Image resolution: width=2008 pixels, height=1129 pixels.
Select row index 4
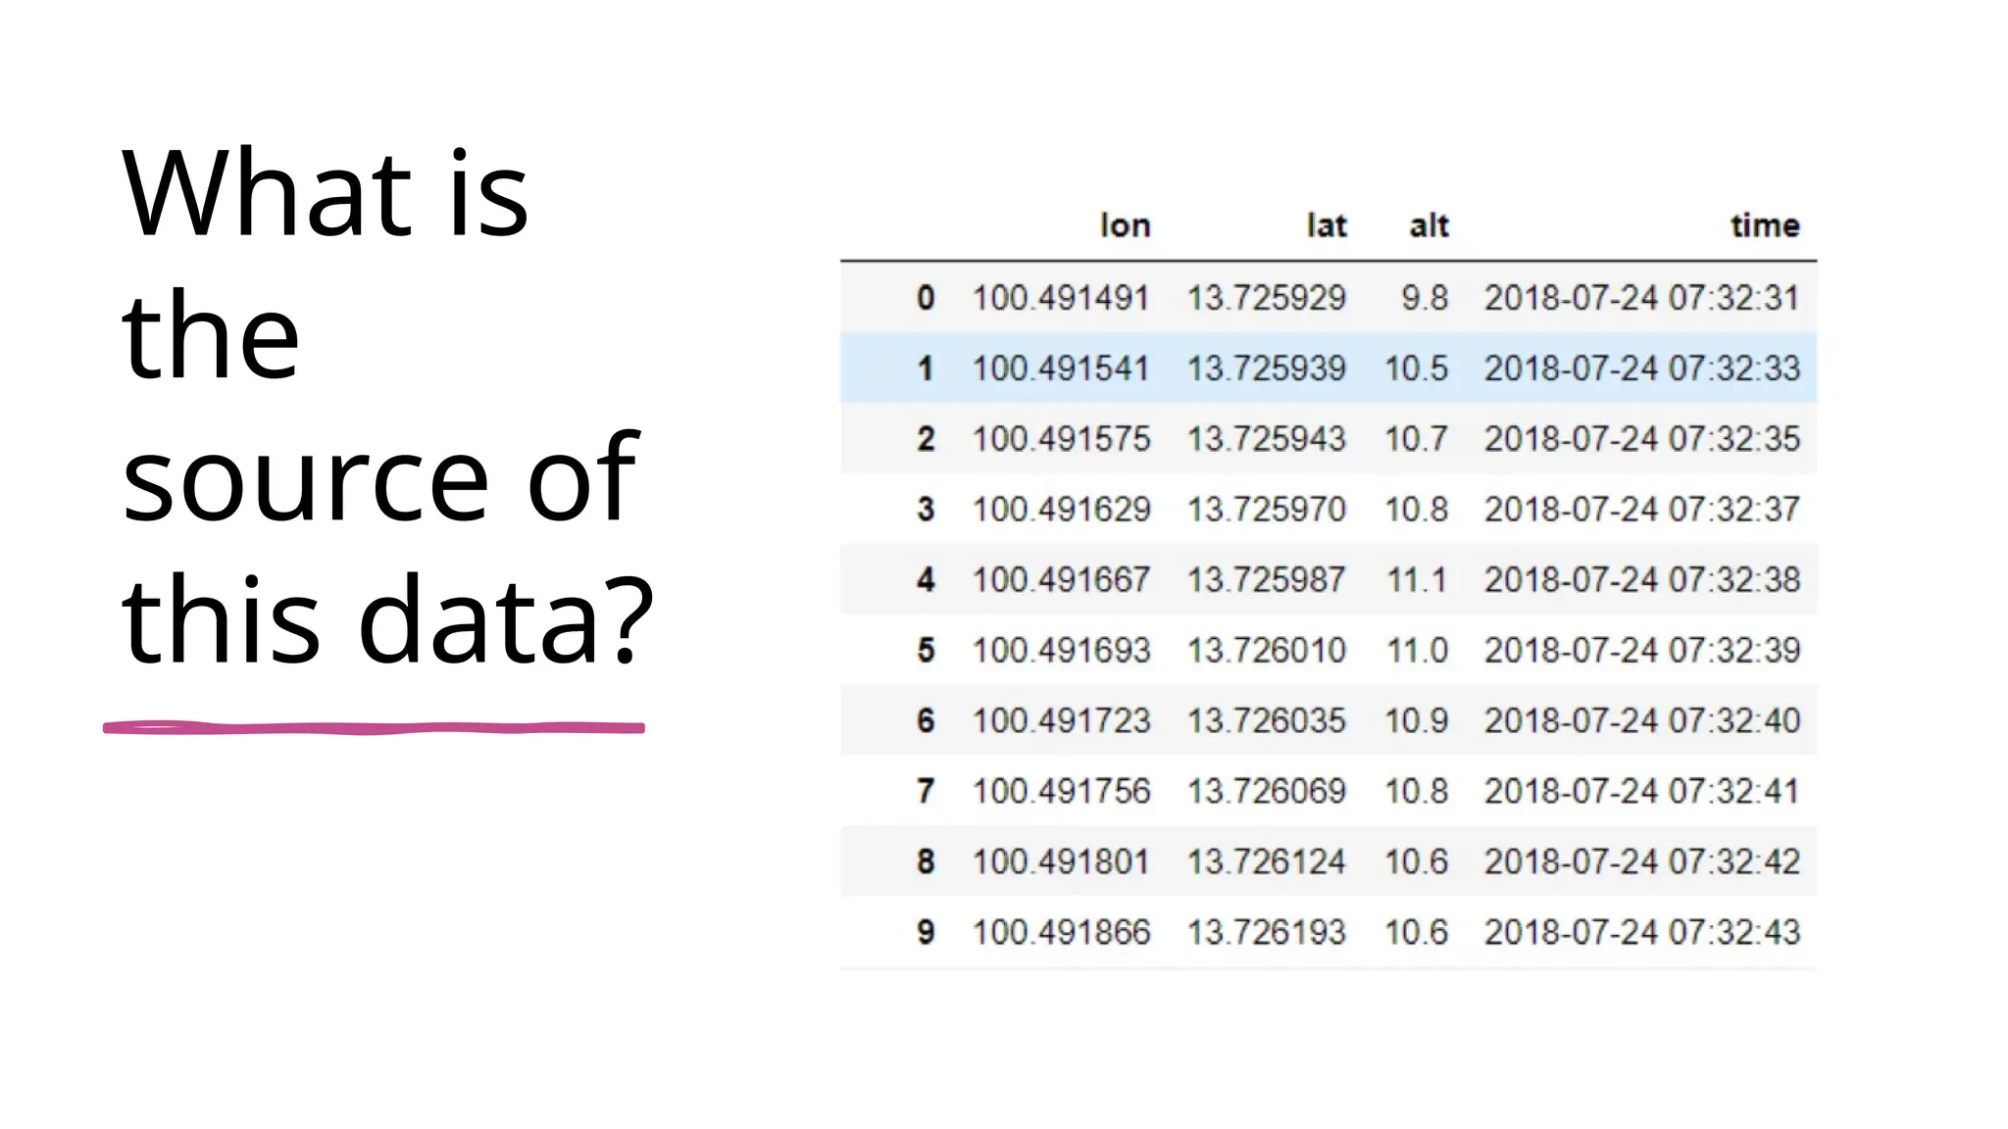tap(926, 579)
